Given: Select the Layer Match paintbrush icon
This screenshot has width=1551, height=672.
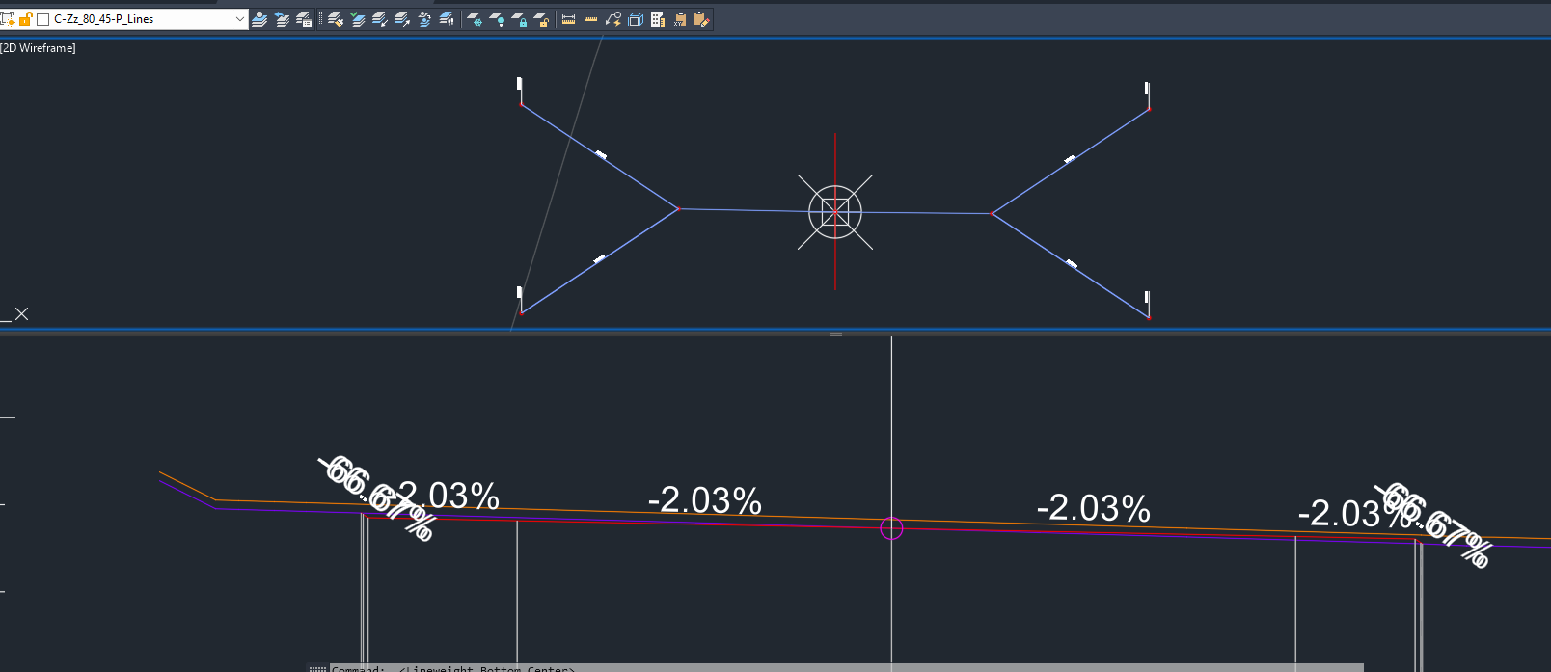Looking at the screenshot, I should tap(336, 19).
